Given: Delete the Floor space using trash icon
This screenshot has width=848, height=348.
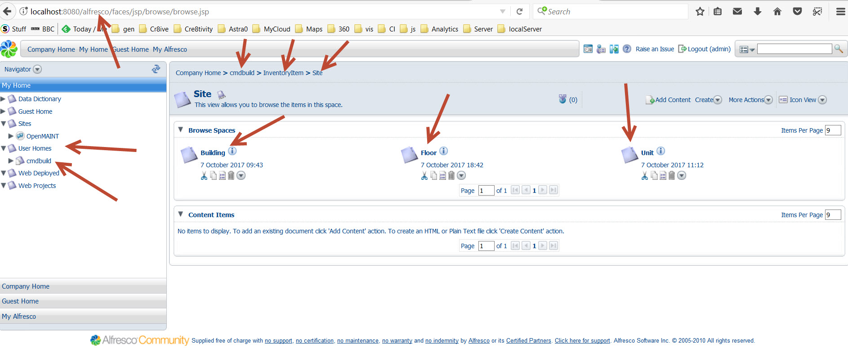Looking at the screenshot, I should coord(451,176).
